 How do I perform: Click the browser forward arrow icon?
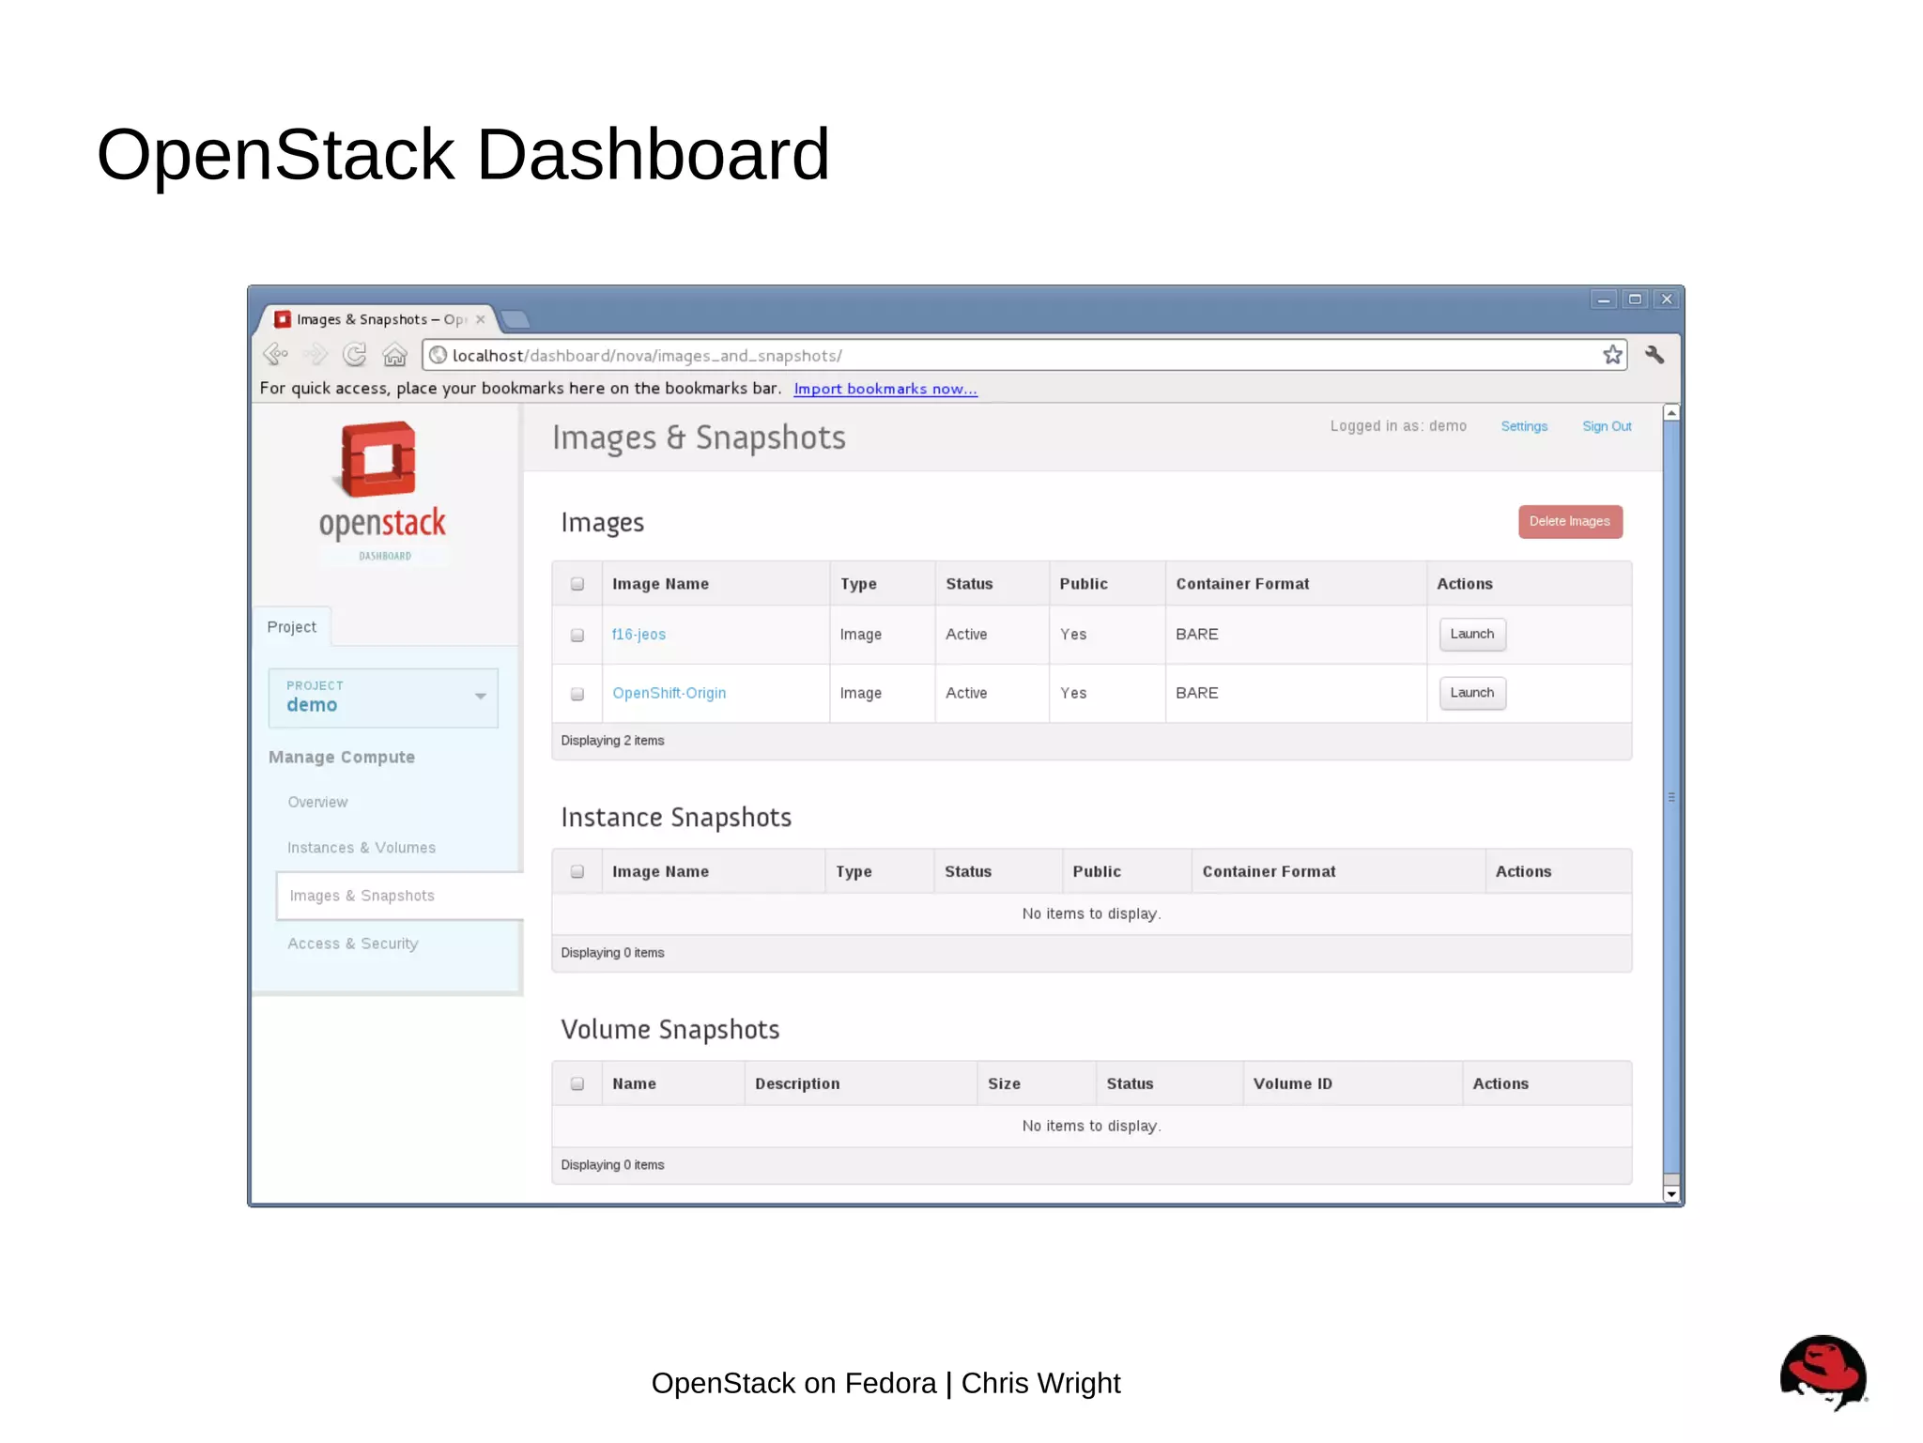315,355
